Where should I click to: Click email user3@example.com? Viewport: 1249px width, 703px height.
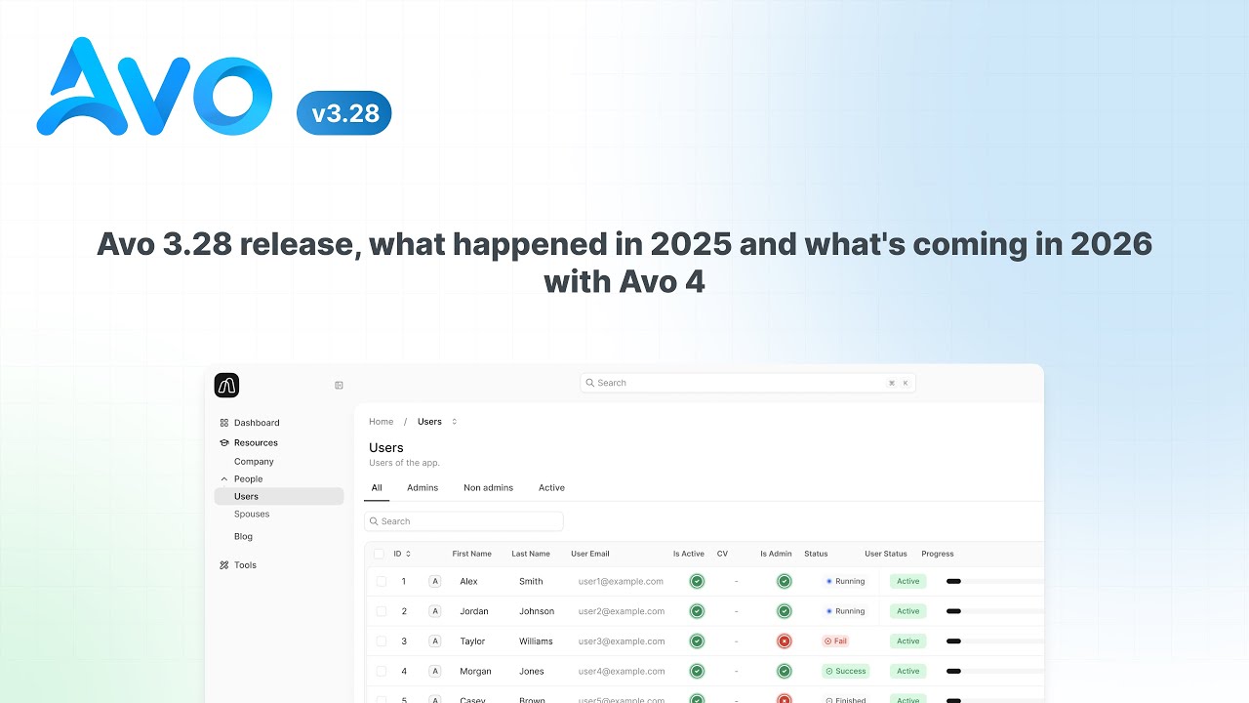[622, 641]
